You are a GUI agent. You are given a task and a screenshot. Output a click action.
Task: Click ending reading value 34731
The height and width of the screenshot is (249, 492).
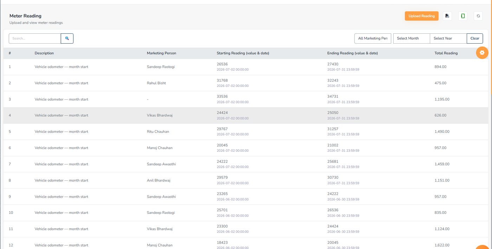tap(333, 96)
